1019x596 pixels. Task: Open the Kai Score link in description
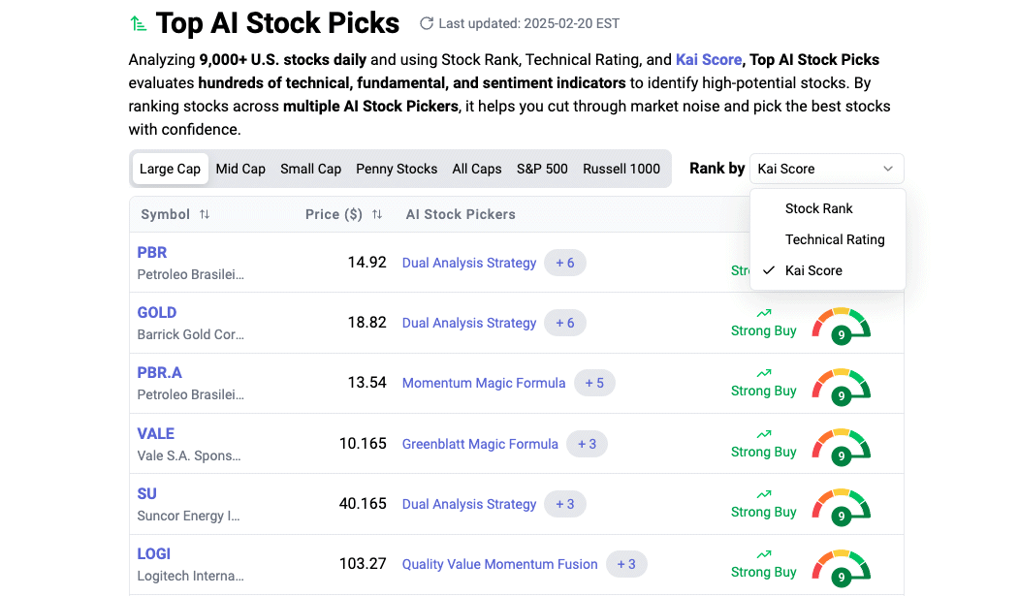708,60
